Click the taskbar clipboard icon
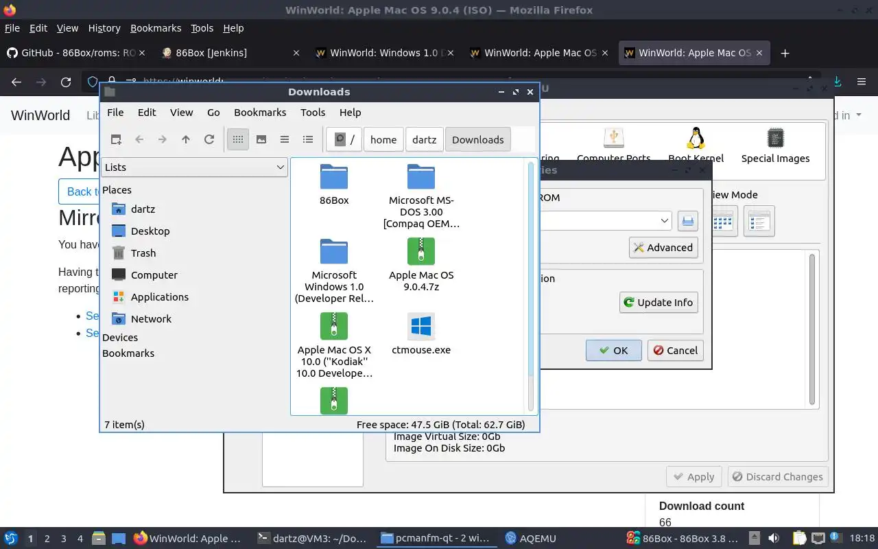878x549 pixels. [800, 538]
